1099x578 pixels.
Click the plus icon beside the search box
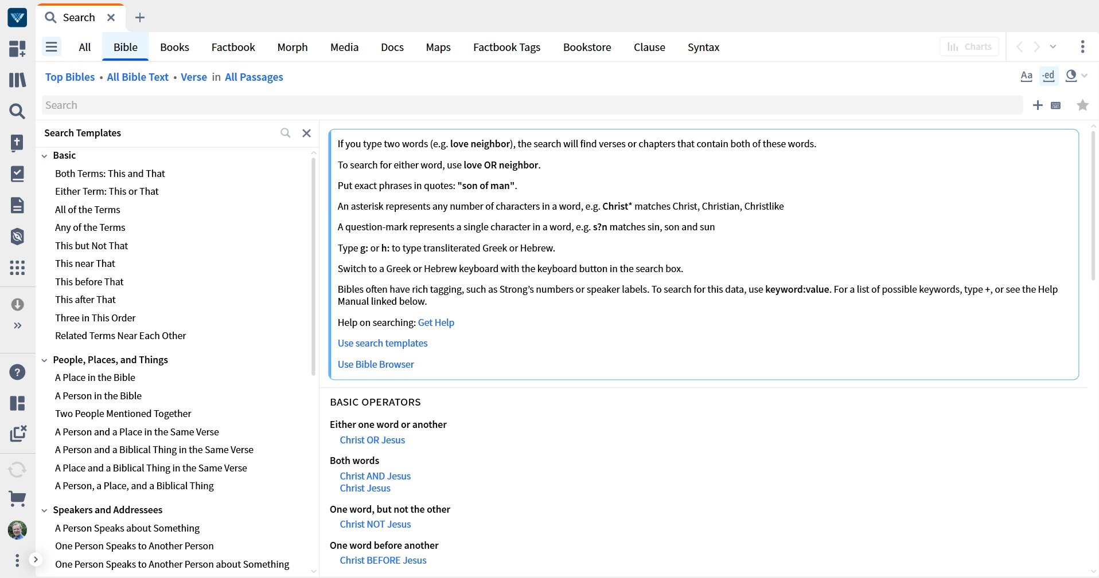(x=1038, y=105)
